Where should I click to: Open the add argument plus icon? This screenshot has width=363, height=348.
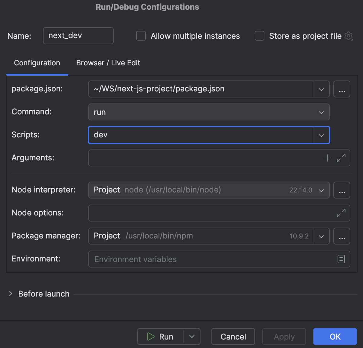click(x=327, y=158)
